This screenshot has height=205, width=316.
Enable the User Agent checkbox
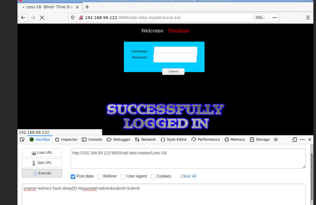[x=123, y=176]
